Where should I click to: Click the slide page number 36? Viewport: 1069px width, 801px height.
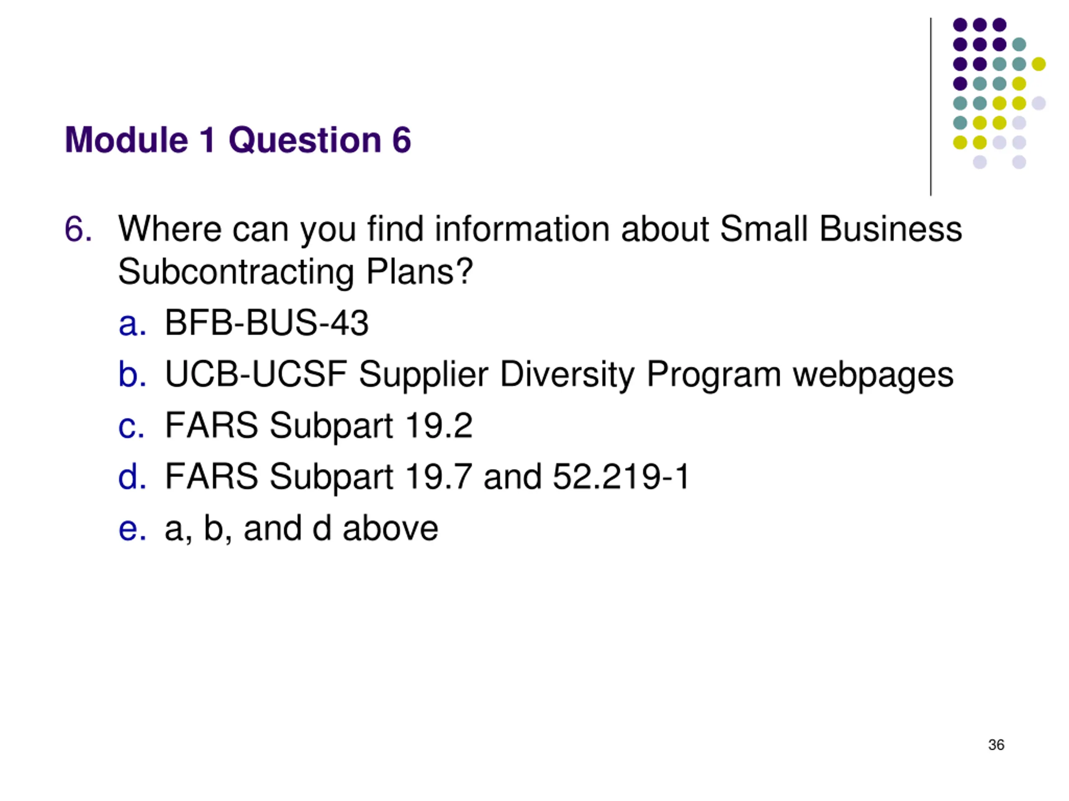(x=996, y=745)
